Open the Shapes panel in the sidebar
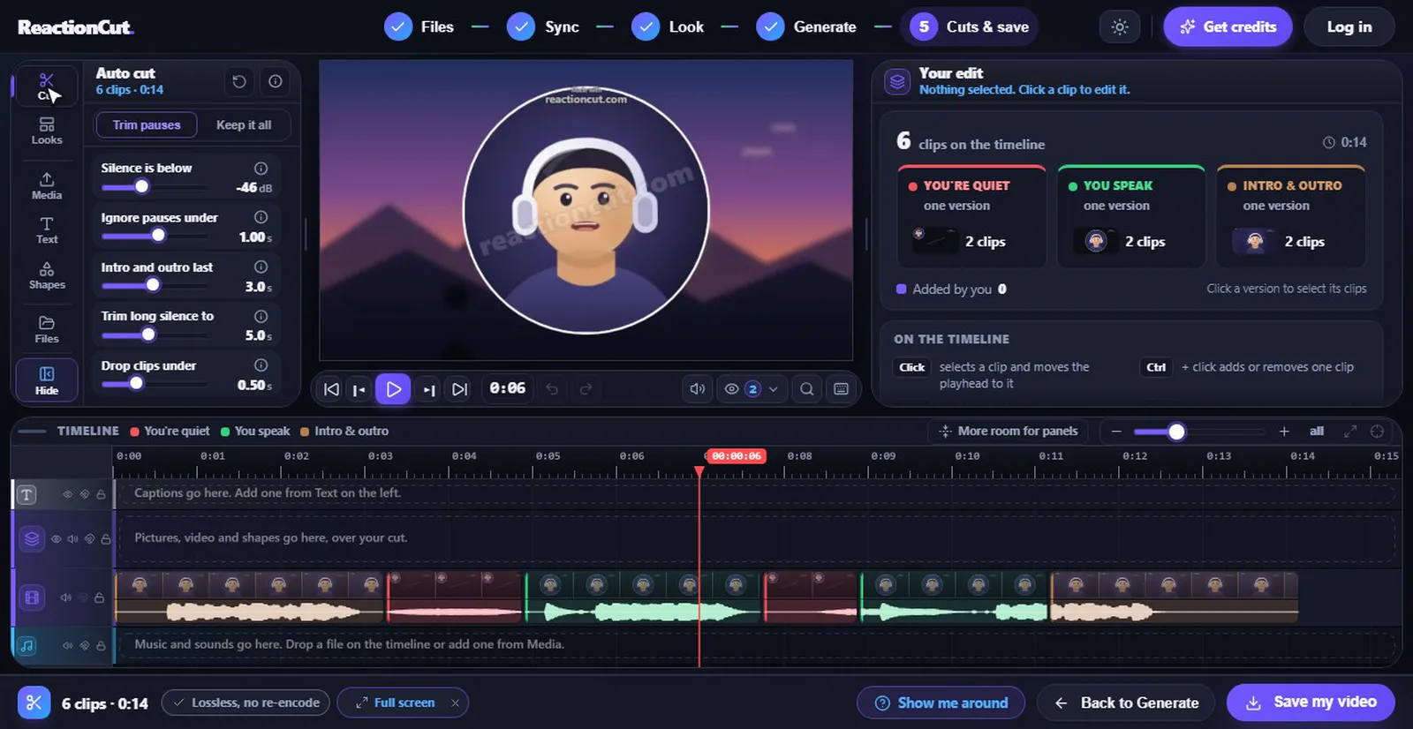The image size is (1413, 729). coord(47,275)
